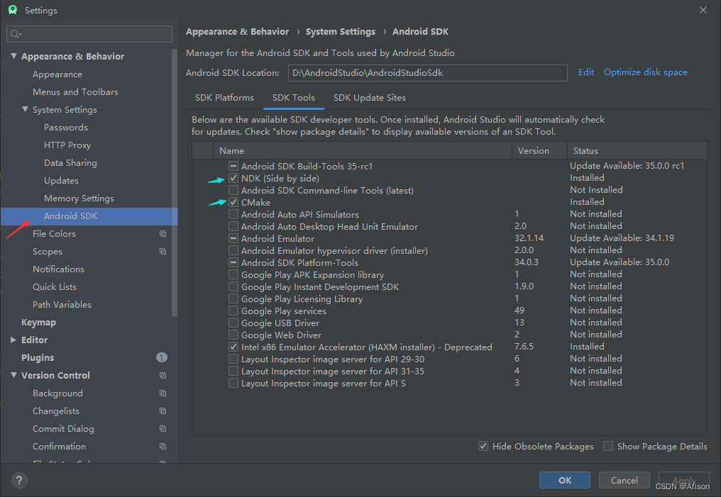Click the Apply button

(684, 480)
